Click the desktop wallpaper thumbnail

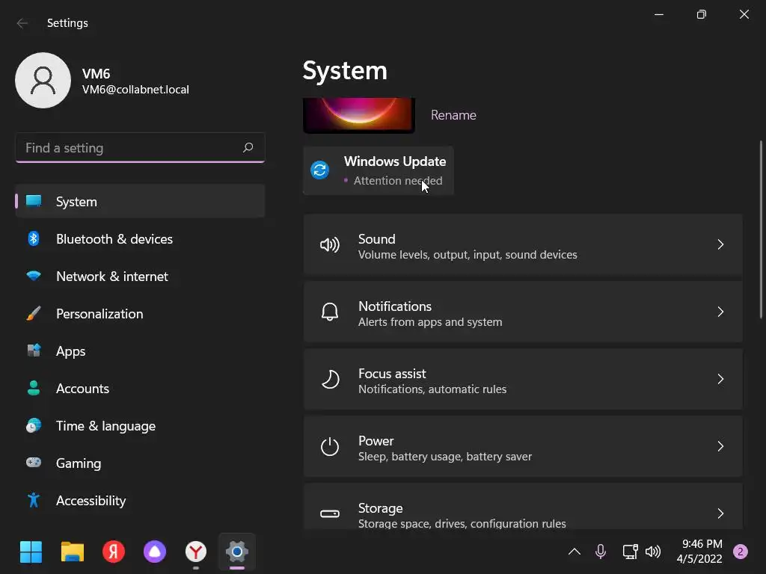359,115
